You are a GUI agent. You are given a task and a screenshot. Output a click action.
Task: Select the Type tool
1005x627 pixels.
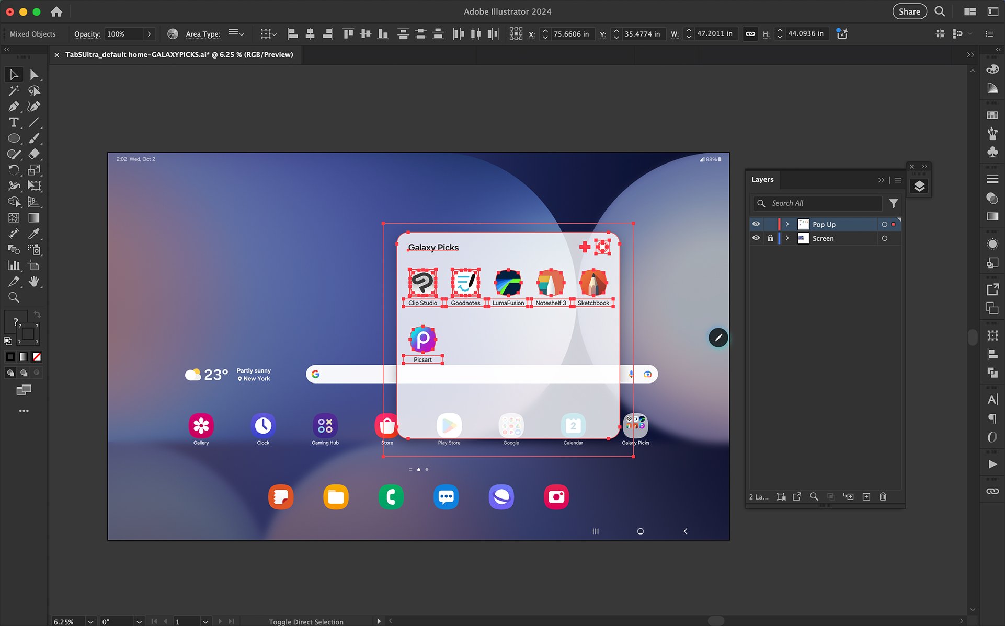coord(14,122)
